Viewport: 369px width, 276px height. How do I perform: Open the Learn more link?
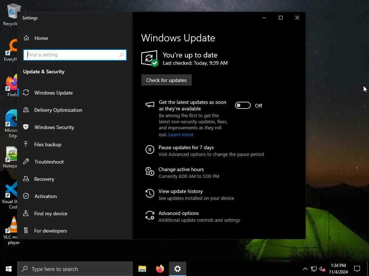181,134
